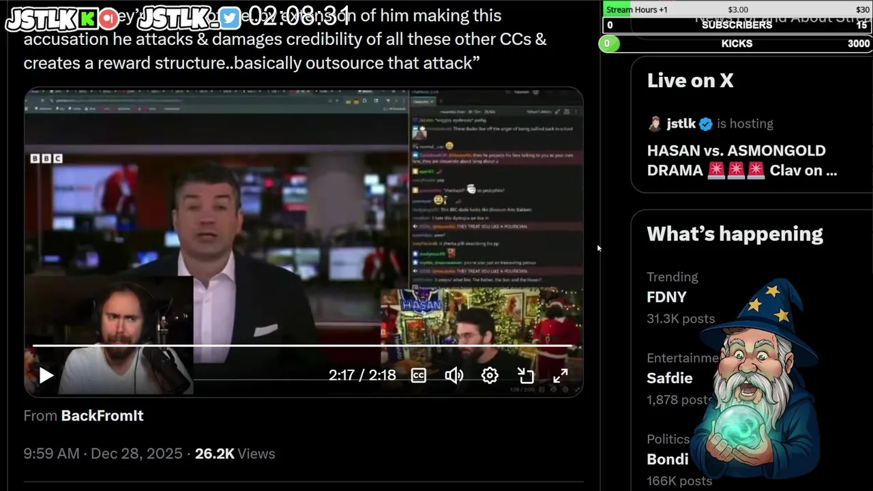Click the 02:08:31 stream timer
The height and width of the screenshot is (491, 873).
pyautogui.click(x=299, y=15)
